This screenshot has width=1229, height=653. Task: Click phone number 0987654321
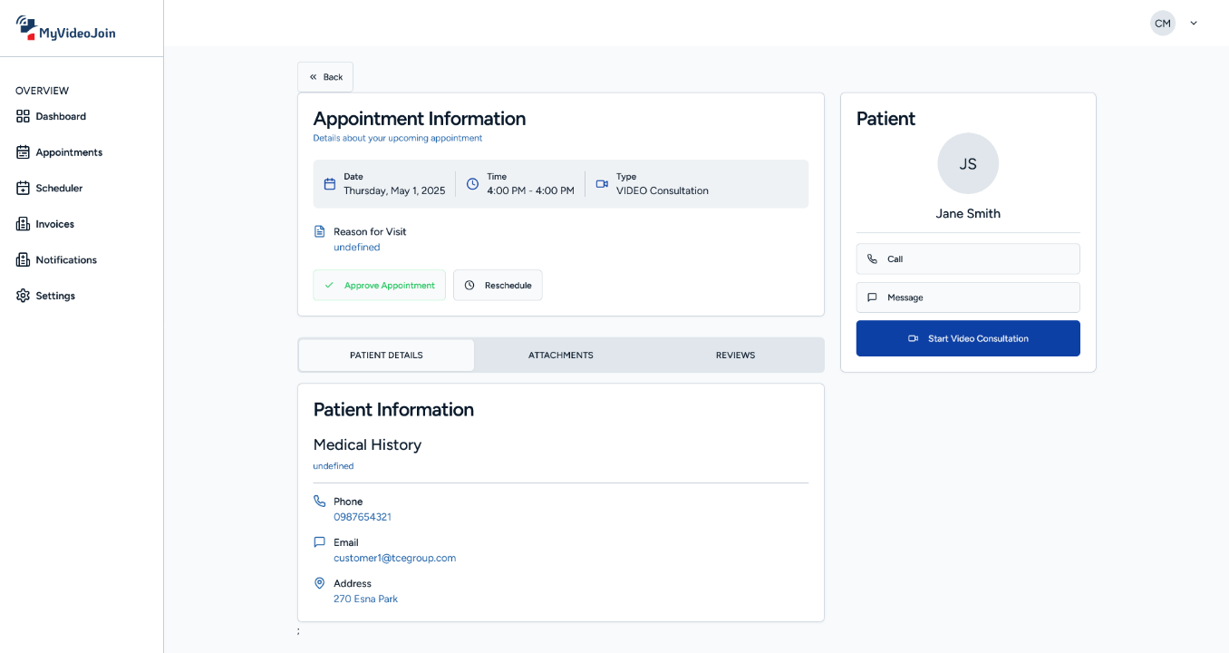[x=363, y=517]
